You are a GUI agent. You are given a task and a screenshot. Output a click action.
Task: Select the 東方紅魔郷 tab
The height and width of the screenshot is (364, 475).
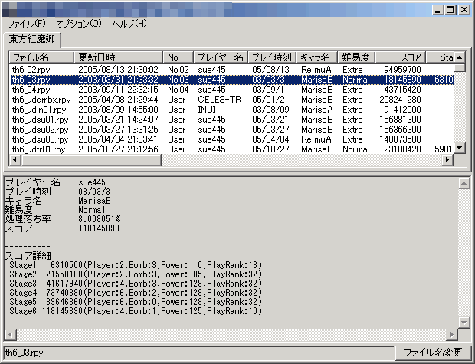tap(32, 39)
